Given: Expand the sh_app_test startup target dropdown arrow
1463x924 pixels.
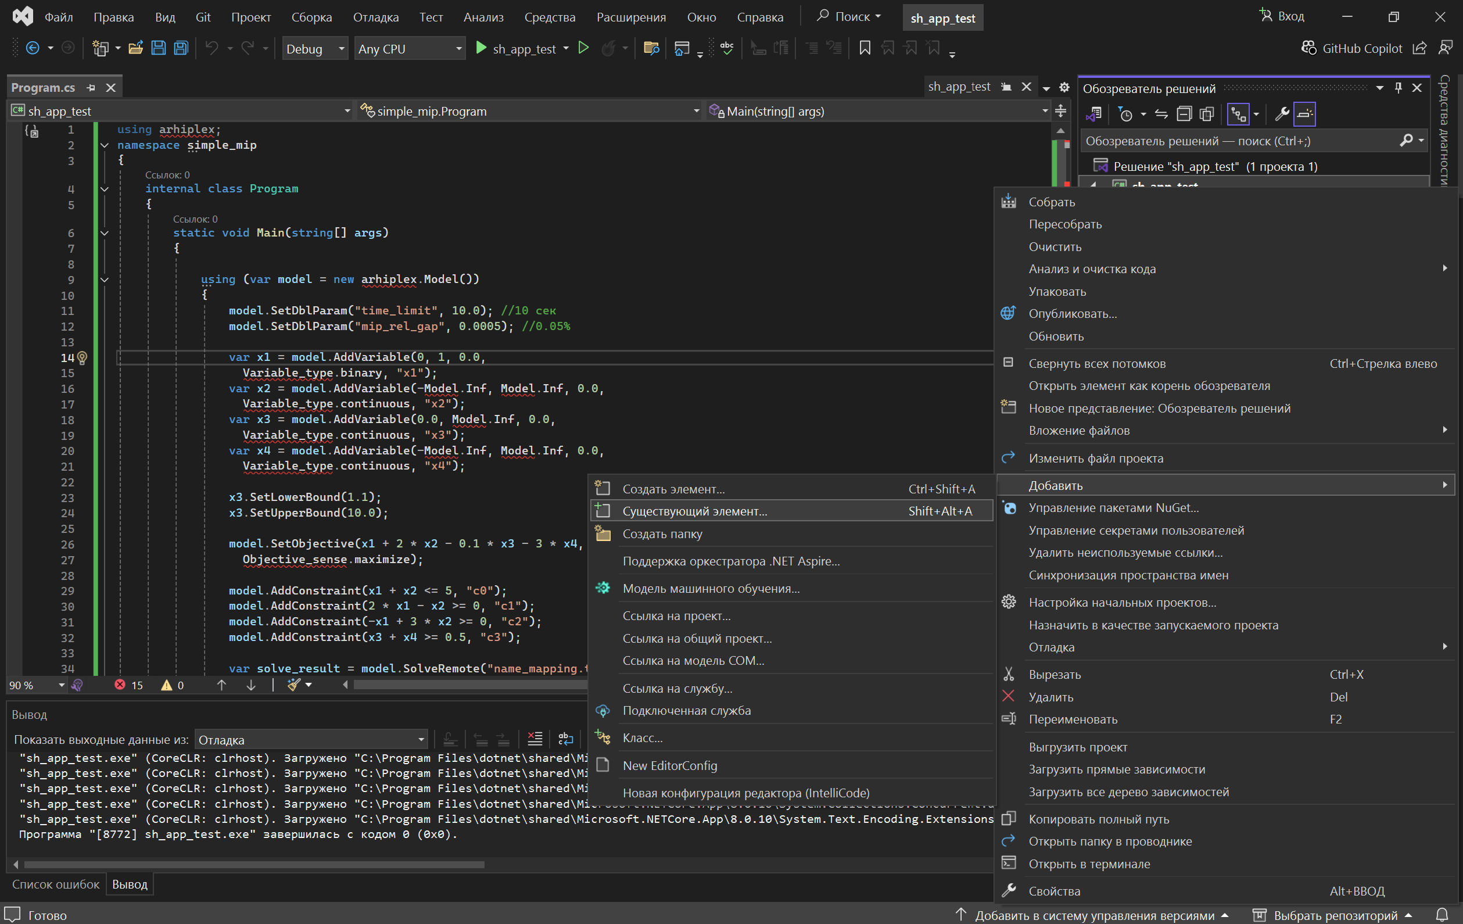Looking at the screenshot, I should pyautogui.click(x=566, y=49).
